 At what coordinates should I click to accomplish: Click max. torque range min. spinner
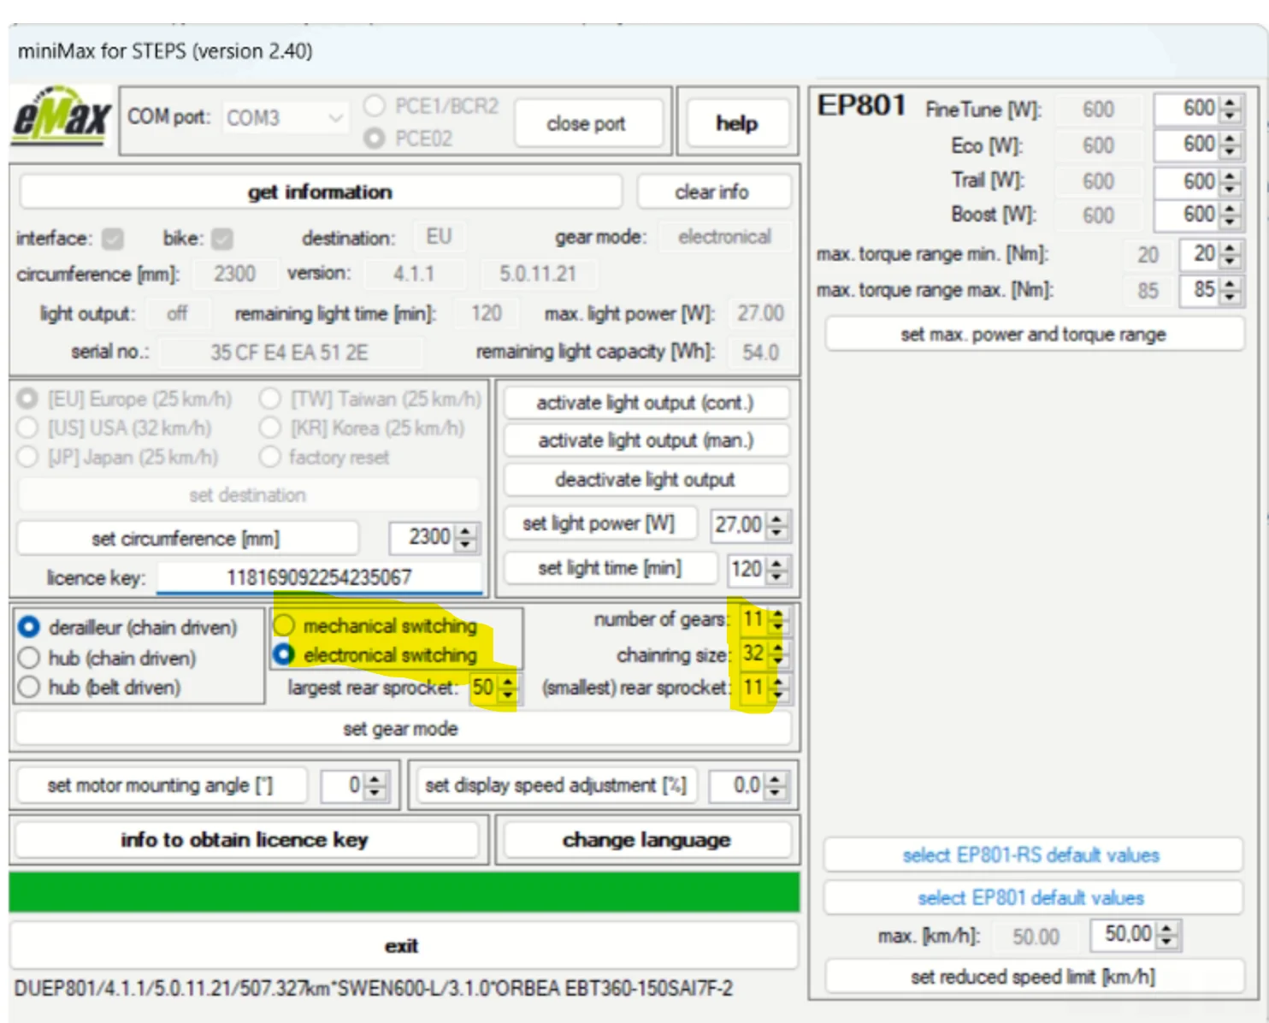coord(1211,254)
